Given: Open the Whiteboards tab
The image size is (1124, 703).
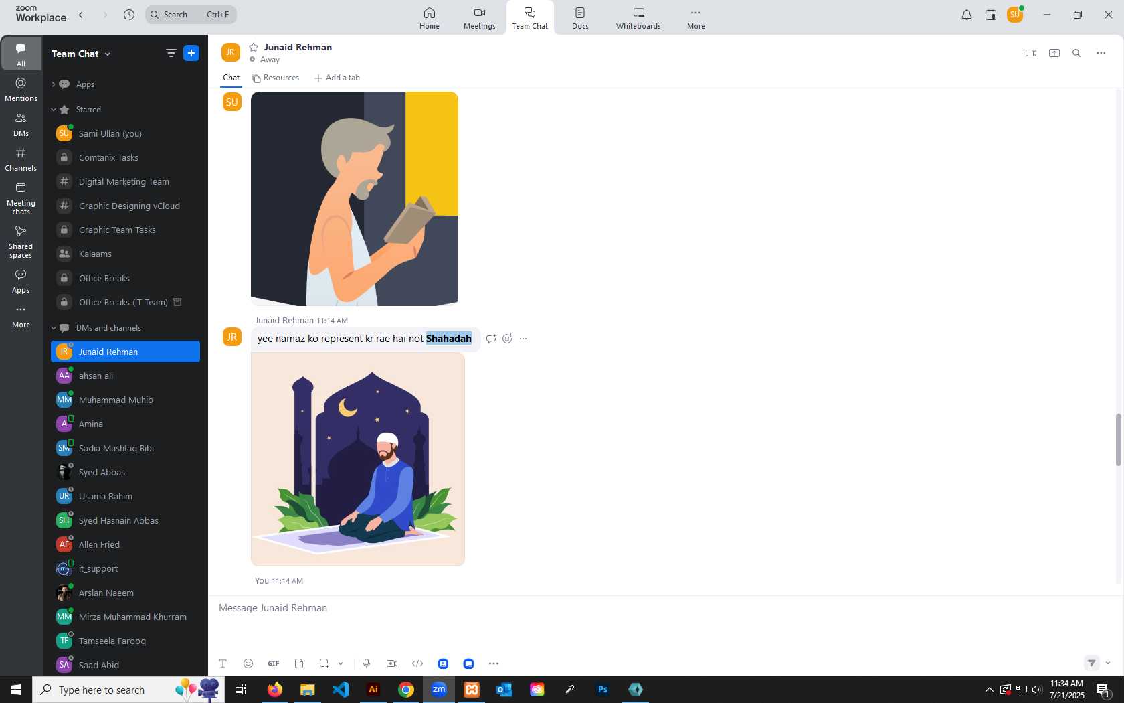Looking at the screenshot, I should click(x=638, y=18).
